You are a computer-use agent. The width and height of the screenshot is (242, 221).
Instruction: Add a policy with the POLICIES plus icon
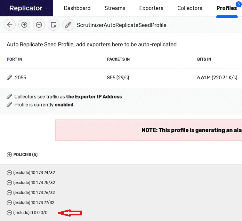point(9,155)
